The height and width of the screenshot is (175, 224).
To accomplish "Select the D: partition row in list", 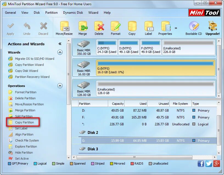I will 144,111.
